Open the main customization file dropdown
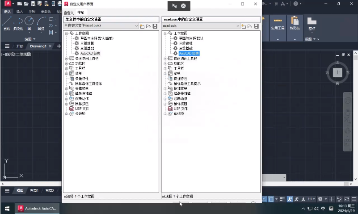This screenshot has height=214, width=358. [x=136, y=26]
